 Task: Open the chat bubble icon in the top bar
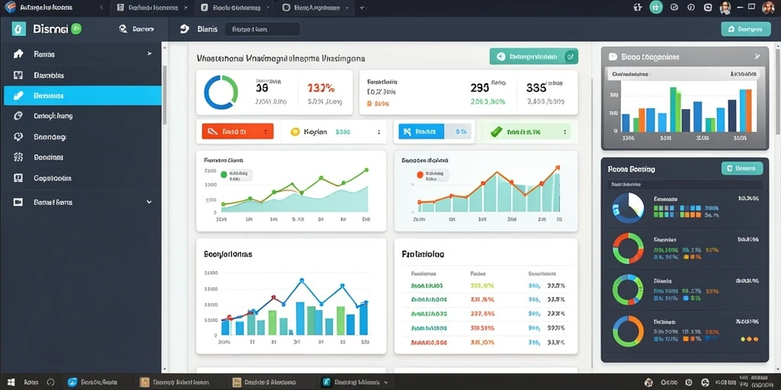point(708,8)
